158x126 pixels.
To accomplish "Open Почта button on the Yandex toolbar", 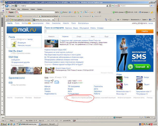I will [64, 12].
